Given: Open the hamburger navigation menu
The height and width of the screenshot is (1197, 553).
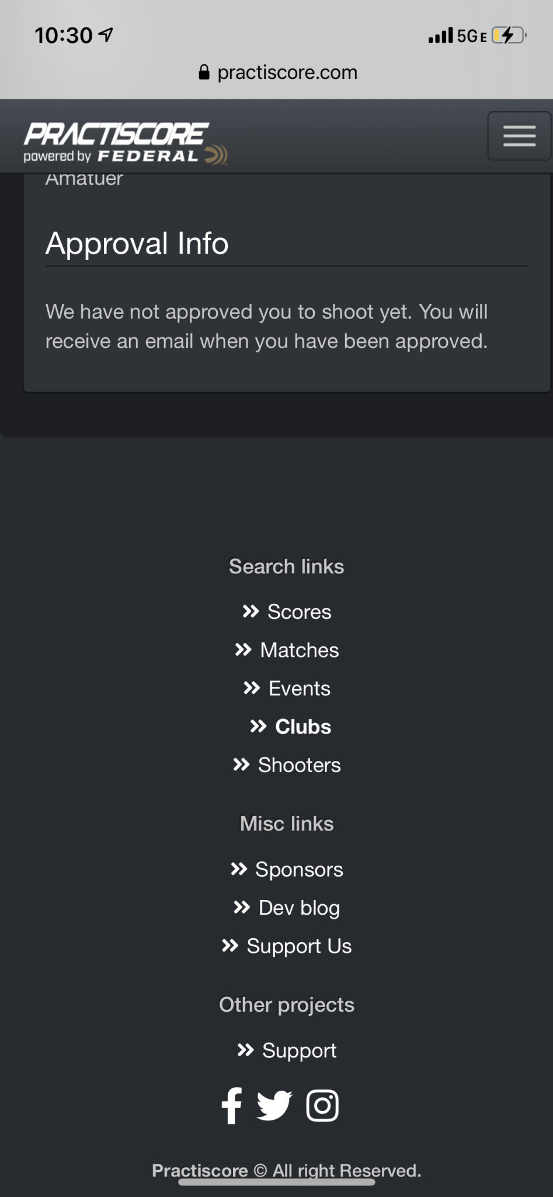Looking at the screenshot, I should 519,136.
